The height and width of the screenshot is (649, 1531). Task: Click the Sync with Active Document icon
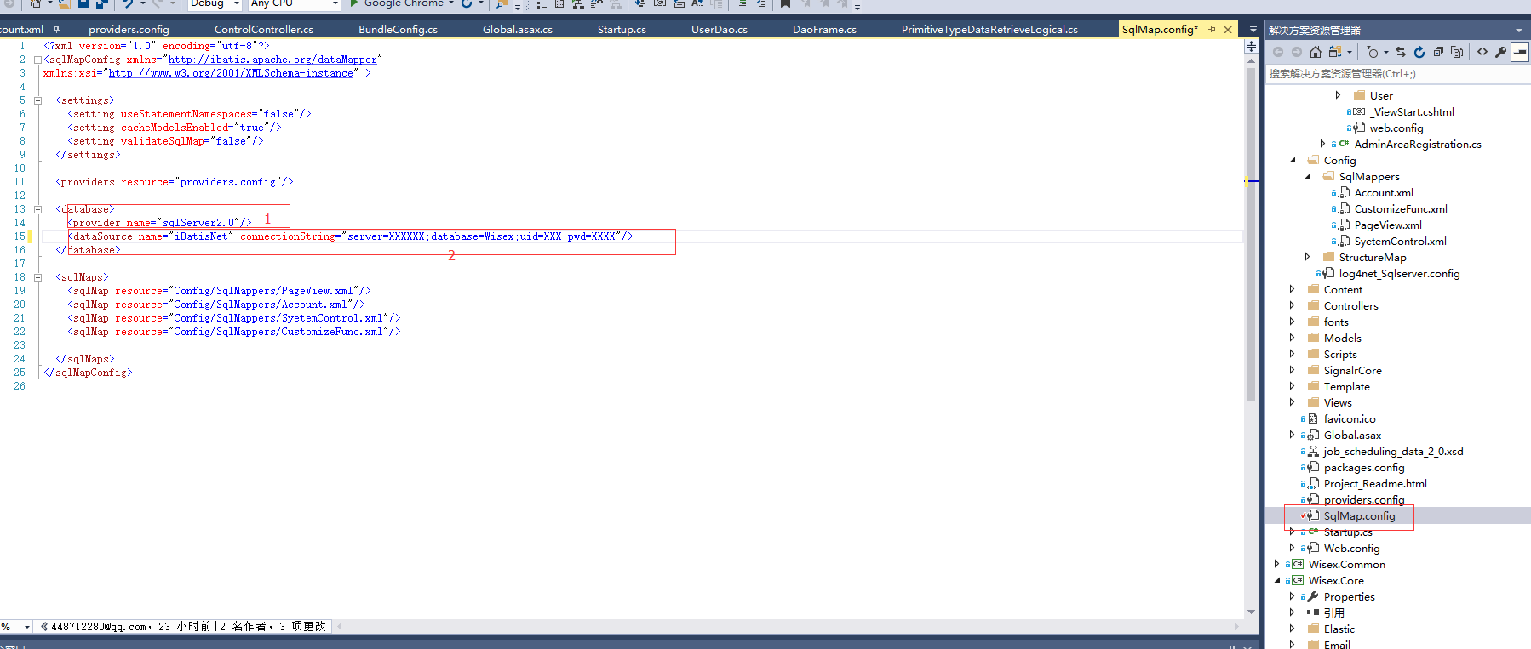click(1401, 52)
